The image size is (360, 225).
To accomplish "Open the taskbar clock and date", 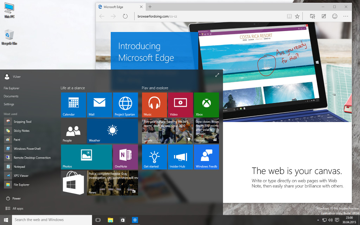I will point(349,220).
